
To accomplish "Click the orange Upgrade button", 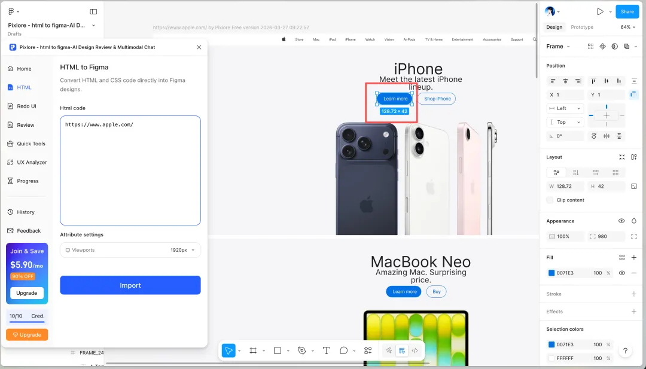I will point(27,335).
